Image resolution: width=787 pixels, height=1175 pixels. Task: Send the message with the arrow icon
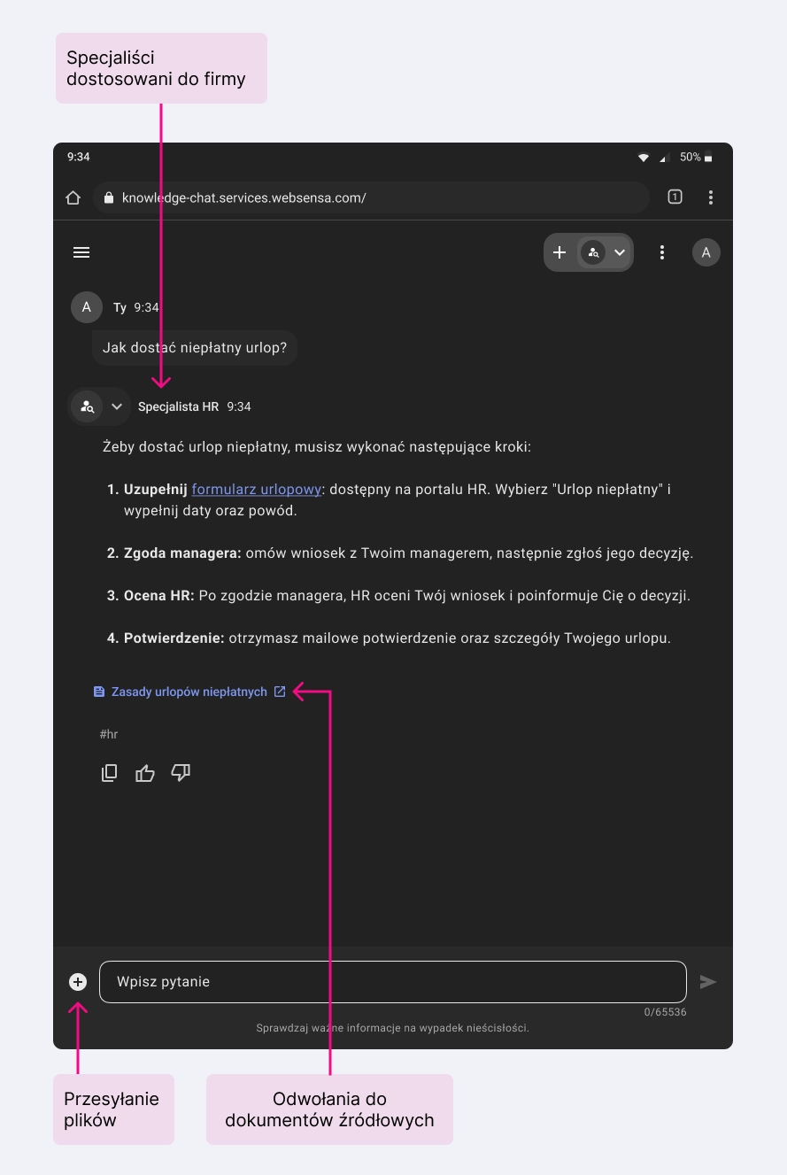click(x=708, y=981)
